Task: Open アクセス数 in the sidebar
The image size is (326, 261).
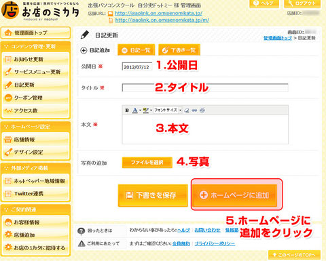Action: pos(35,111)
